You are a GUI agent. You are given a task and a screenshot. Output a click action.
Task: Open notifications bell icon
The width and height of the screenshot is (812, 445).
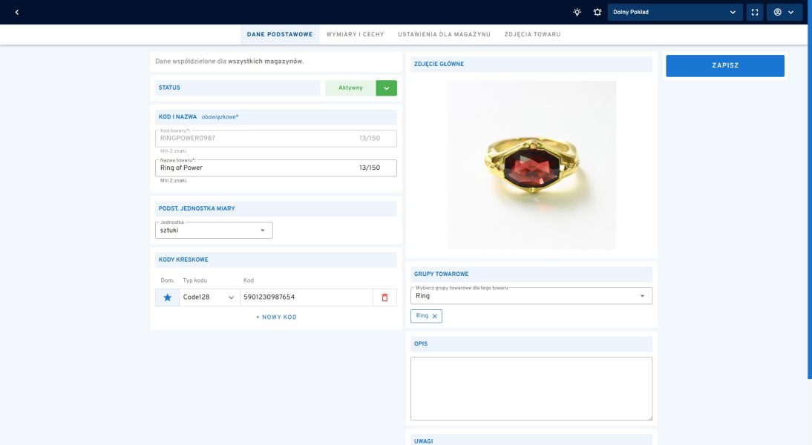click(597, 12)
